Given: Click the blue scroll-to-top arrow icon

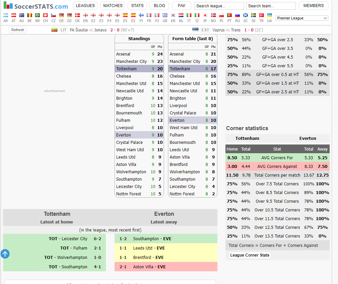Looking at the screenshot, I should [x=5, y=254].
